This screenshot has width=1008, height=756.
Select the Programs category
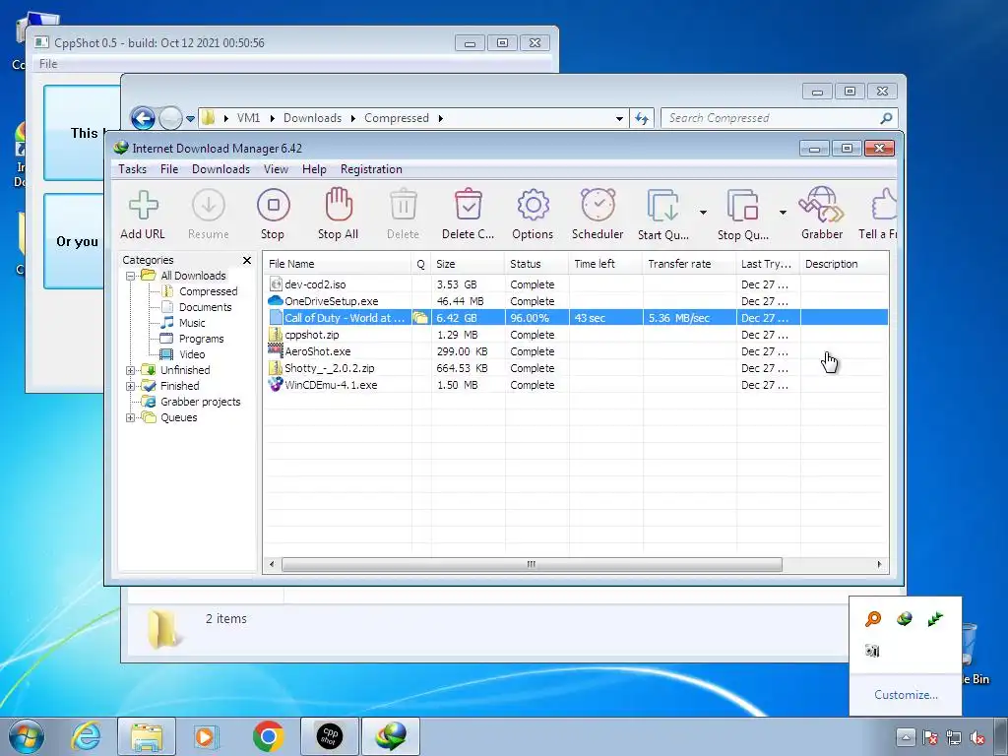[201, 339]
